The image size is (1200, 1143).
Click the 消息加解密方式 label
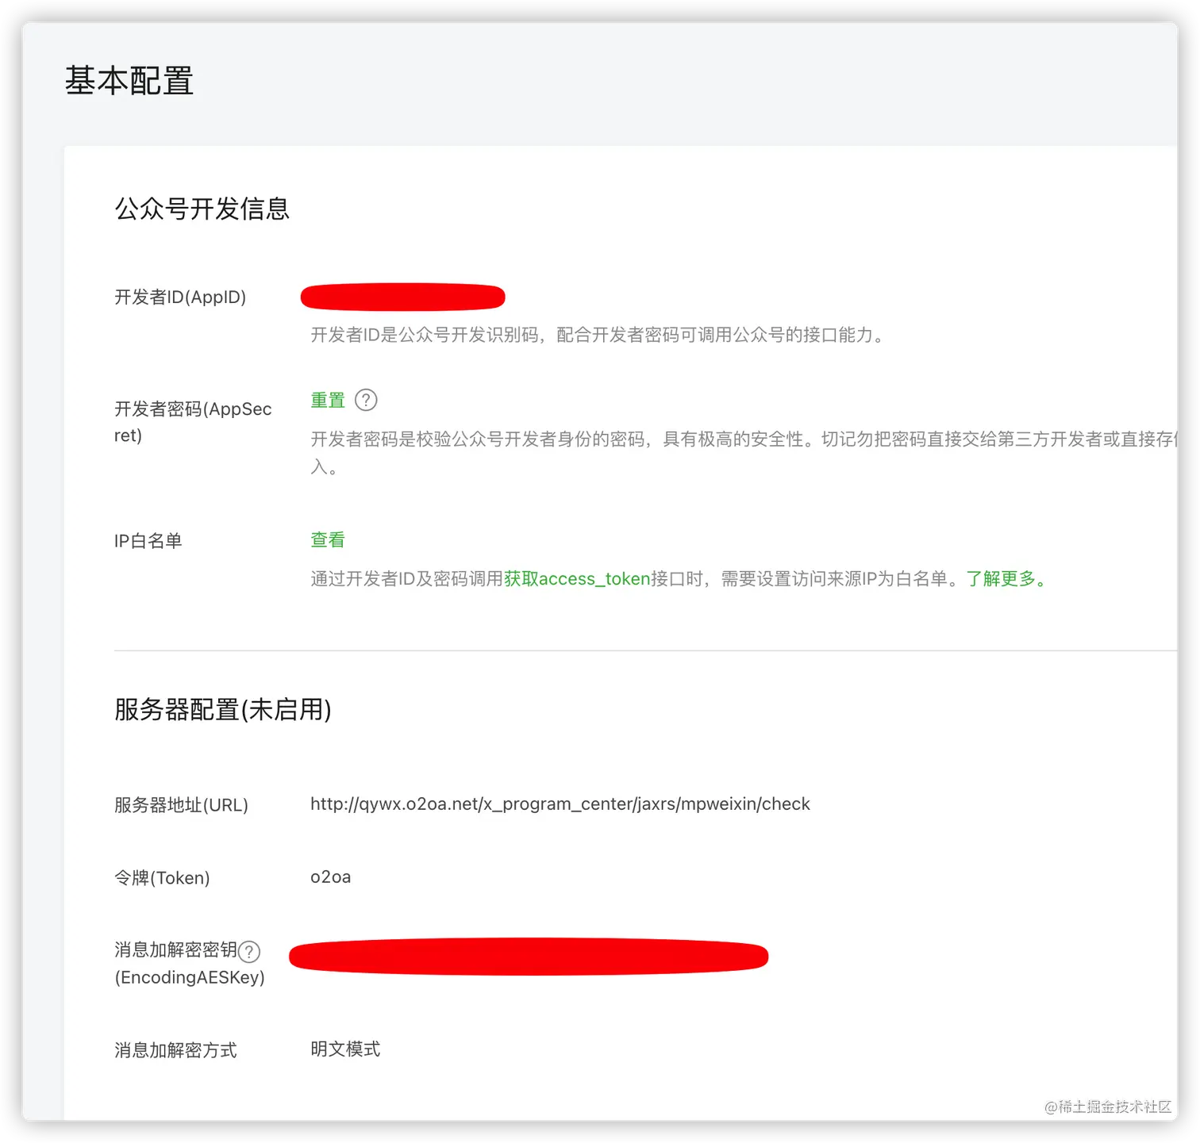pyautogui.click(x=175, y=1050)
